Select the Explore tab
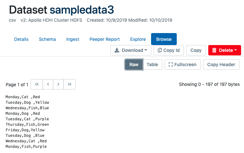The width and height of the screenshot is (244, 153). point(138,39)
